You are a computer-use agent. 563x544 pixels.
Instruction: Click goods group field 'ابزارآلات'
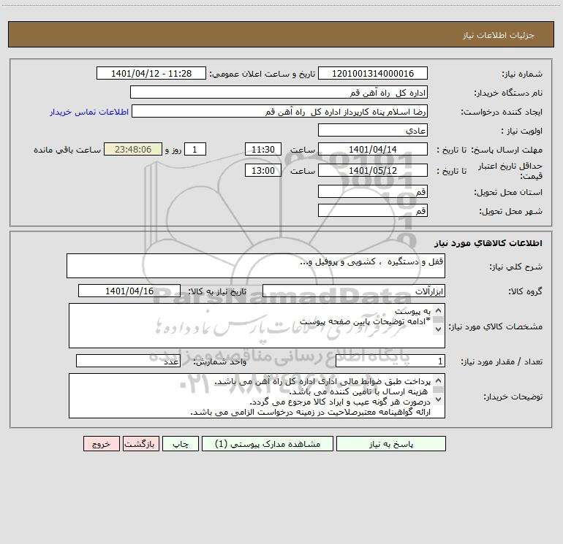point(354,291)
